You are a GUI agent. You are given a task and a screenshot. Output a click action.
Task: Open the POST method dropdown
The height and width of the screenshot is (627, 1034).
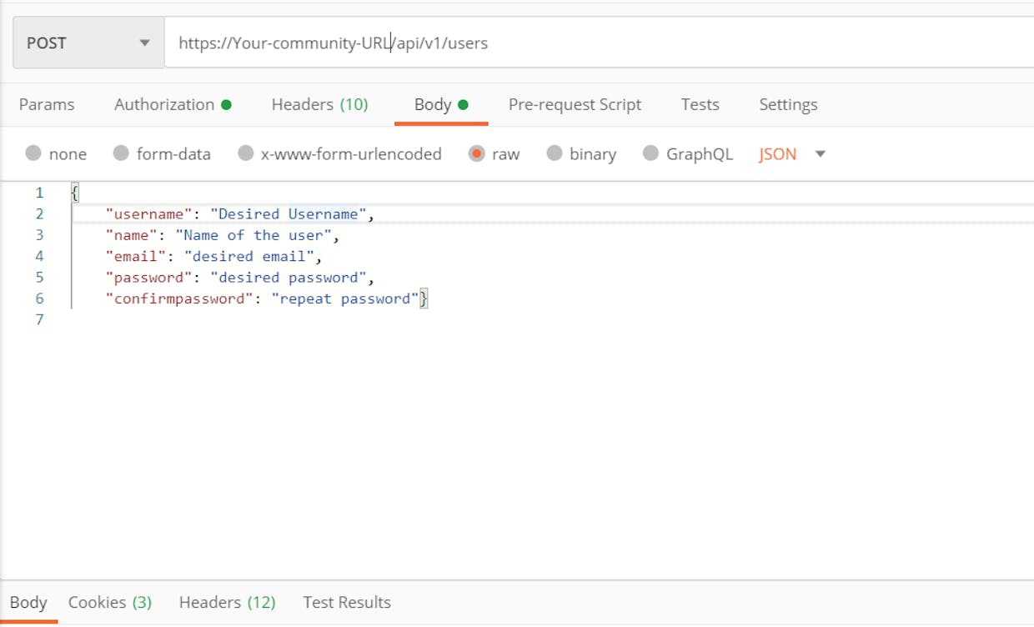pyautogui.click(x=88, y=43)
